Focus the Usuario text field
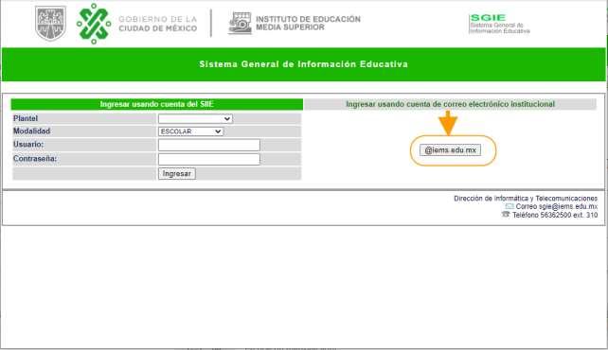This screenshot has height=350, width=608. [x=209, y=145]
